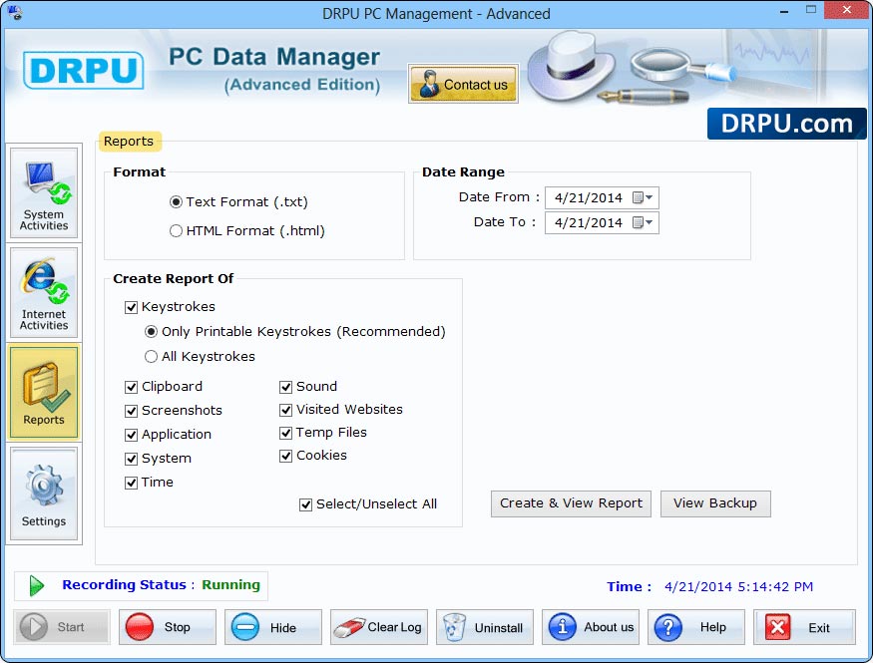Open Help
Viewport: 873px width, 663px height.
point(696,627)
